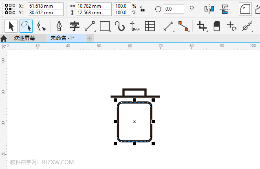Click the bottom-right selection handle
The image size is (260, 169).
[153, 144]
